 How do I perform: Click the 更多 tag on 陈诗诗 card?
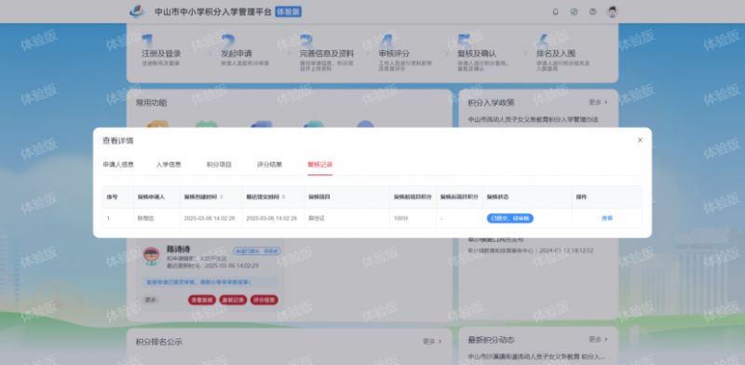pos(151,300)
